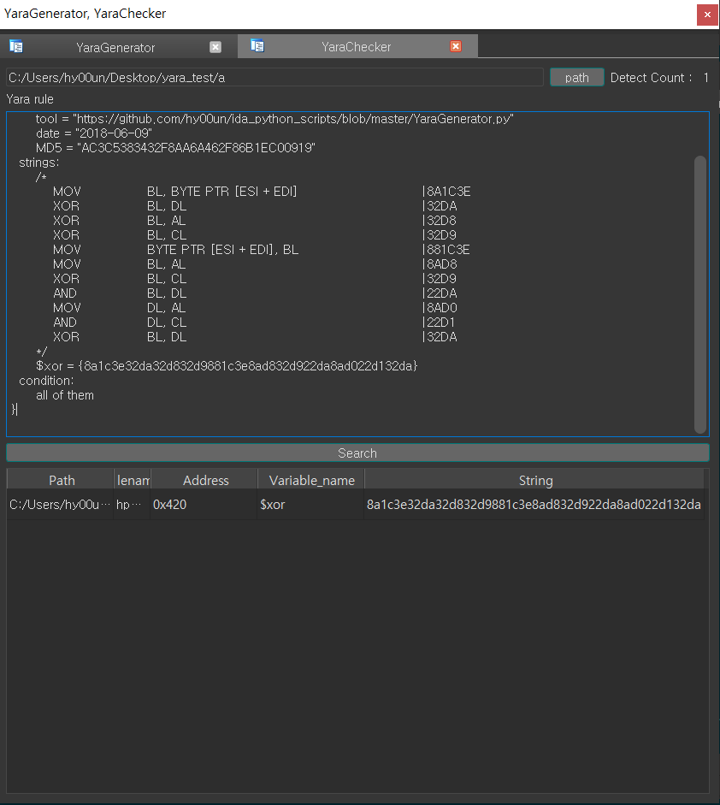Viewport: 720px width, 805px height.
Task: Select the C:/Users/hy00u result path cell
Action: [x=60, y=504]
